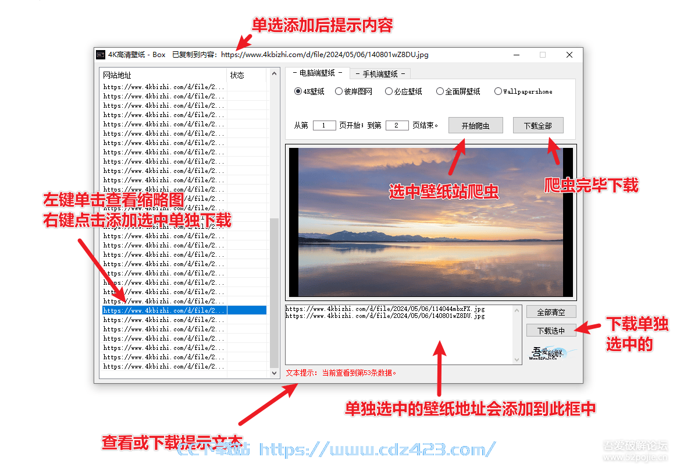Open the 电脑端壁纸 tab
Screen dimensions: 673x467
[x=318, y=73]
